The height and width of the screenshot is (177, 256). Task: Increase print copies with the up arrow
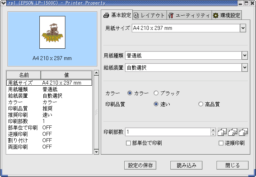213,130
